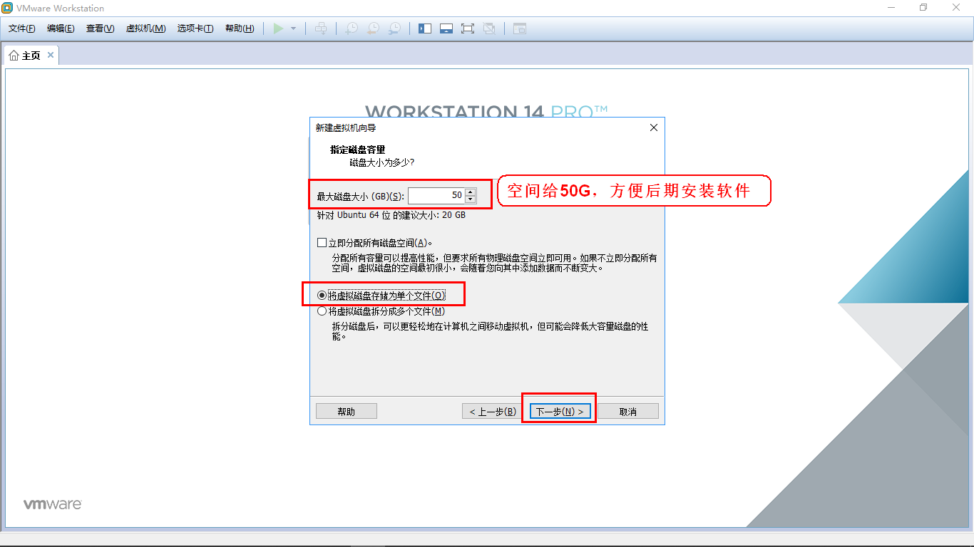Select 将虚拟磁盘拆分成多个文件 radio option
Image resolution: width=974 pixels, height=547 pixels.
pos(322,311)
